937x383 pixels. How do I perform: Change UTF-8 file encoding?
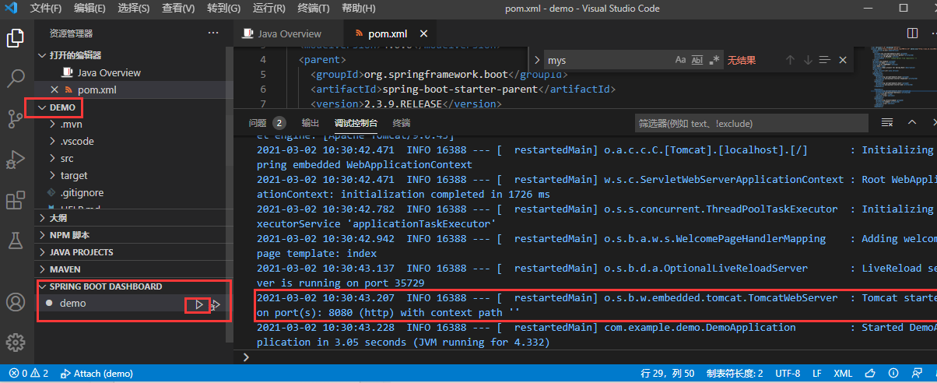click(x=788, y=374)
